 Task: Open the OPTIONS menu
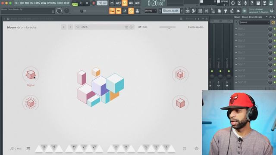pos(51,3)
